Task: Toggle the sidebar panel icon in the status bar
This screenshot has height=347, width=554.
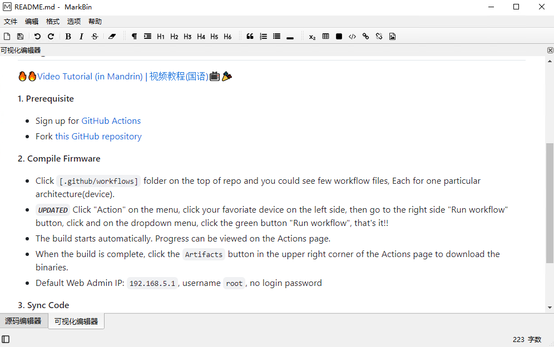Action: 6,339
